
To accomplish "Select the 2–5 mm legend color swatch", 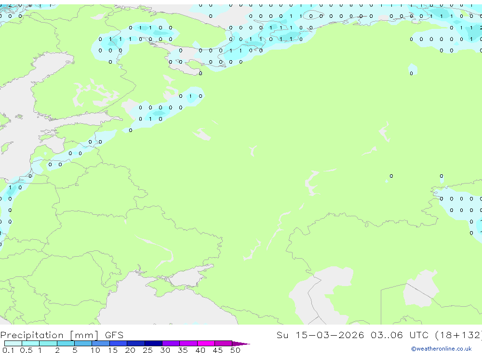I will pos(66,343).
